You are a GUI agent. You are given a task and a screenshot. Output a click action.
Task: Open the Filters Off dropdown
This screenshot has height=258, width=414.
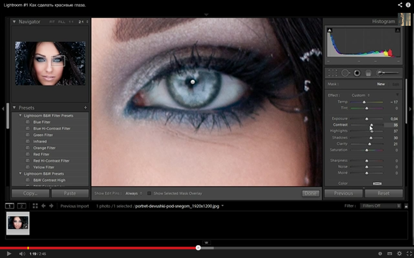tap(381, 205)
